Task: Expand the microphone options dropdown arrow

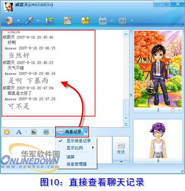Action: (x=38, y=20)
